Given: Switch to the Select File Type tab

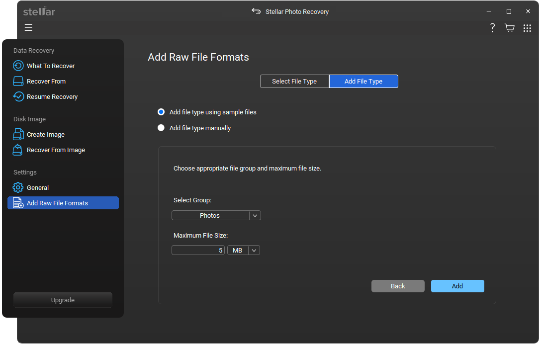Looking at the screenshot, I should tap(294, 82).
